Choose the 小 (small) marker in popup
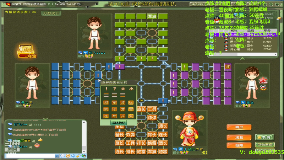The image size is (284, 160). [131, 89]
